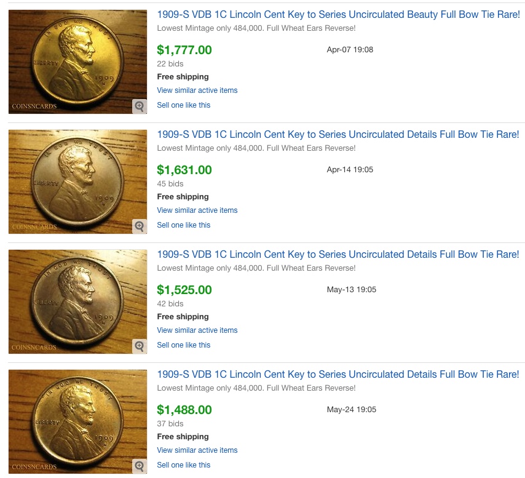Click the coin thumbnail of the Apr-14 listing
This screenshot has width=525, height=478.
(x=77, y=181)
